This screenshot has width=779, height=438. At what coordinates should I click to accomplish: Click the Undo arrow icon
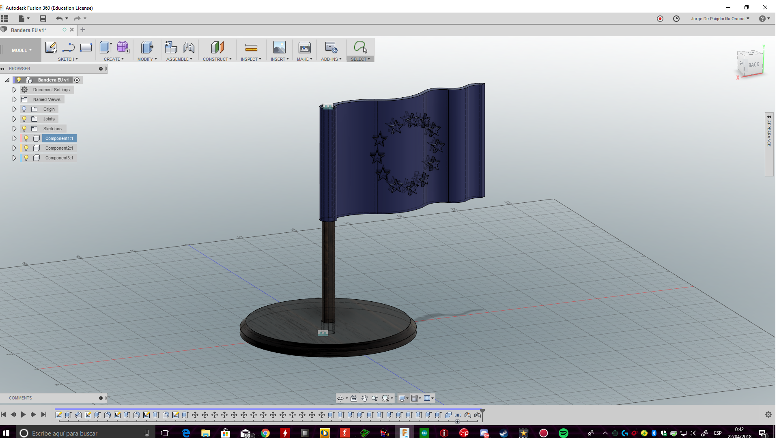[60, 18]
